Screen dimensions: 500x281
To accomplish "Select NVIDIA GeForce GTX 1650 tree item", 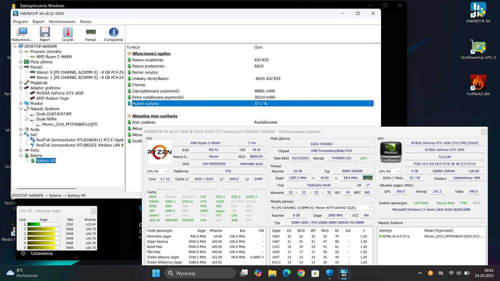I will coord(59,93).
